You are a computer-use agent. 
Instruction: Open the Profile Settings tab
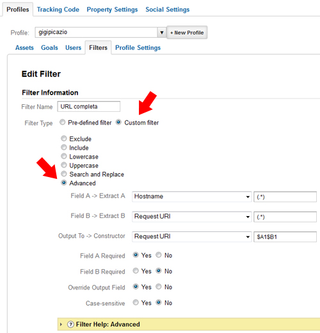coord(138,48)
